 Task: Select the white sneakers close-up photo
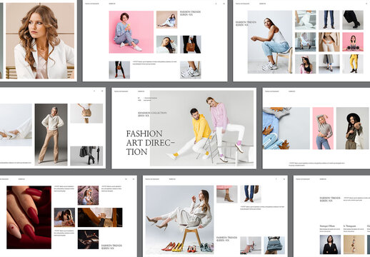[191, 70]
